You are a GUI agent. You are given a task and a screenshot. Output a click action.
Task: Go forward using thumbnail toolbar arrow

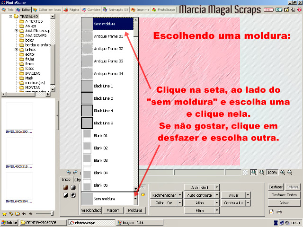(x=30, y=214)
